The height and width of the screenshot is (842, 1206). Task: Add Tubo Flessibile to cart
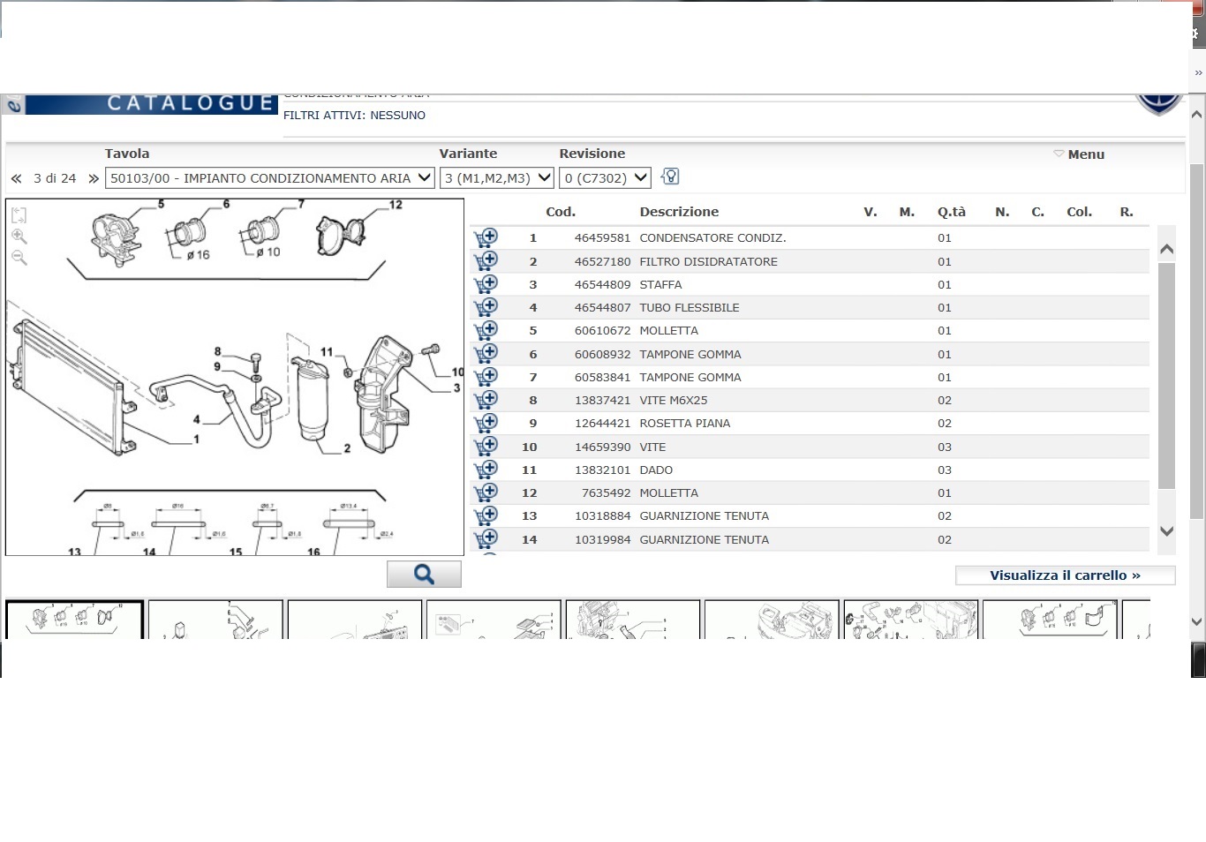(x=486, y=307)
